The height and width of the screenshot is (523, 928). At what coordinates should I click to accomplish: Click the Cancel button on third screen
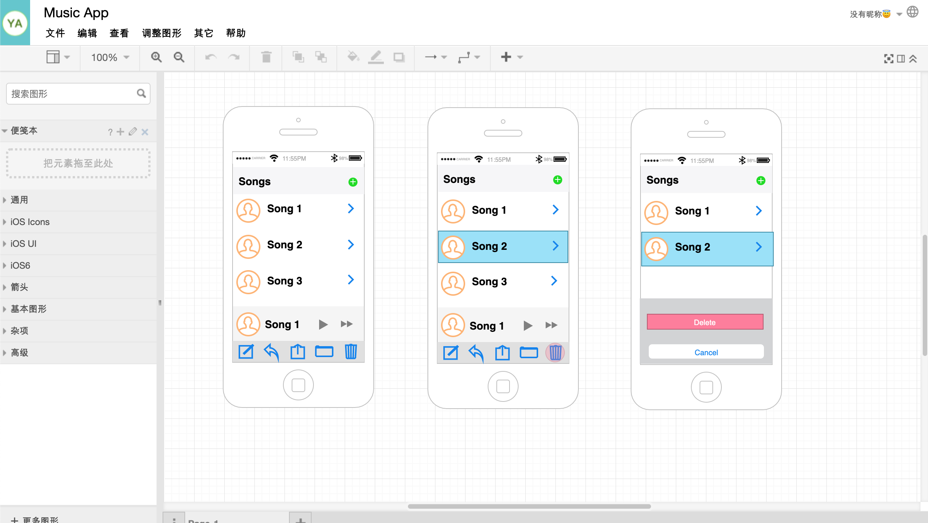(x=706, y=352)
